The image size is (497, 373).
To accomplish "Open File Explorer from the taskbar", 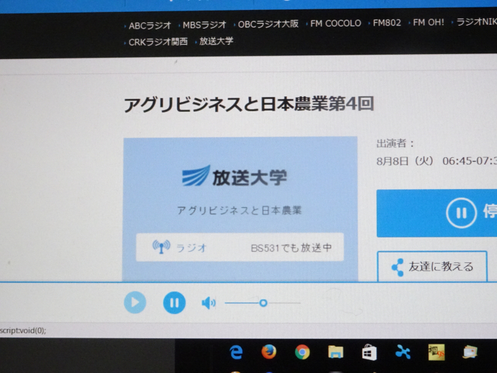I will 335,352.
